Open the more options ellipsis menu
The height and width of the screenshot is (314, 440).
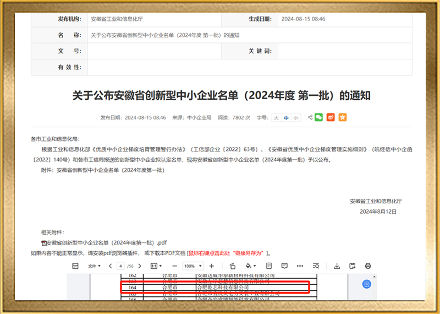point(300,266)
